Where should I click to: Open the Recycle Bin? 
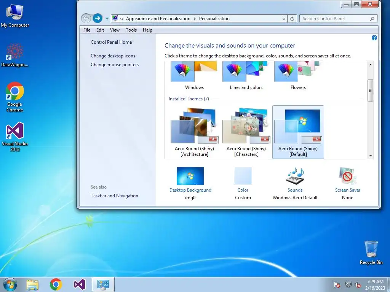[371, 252]
